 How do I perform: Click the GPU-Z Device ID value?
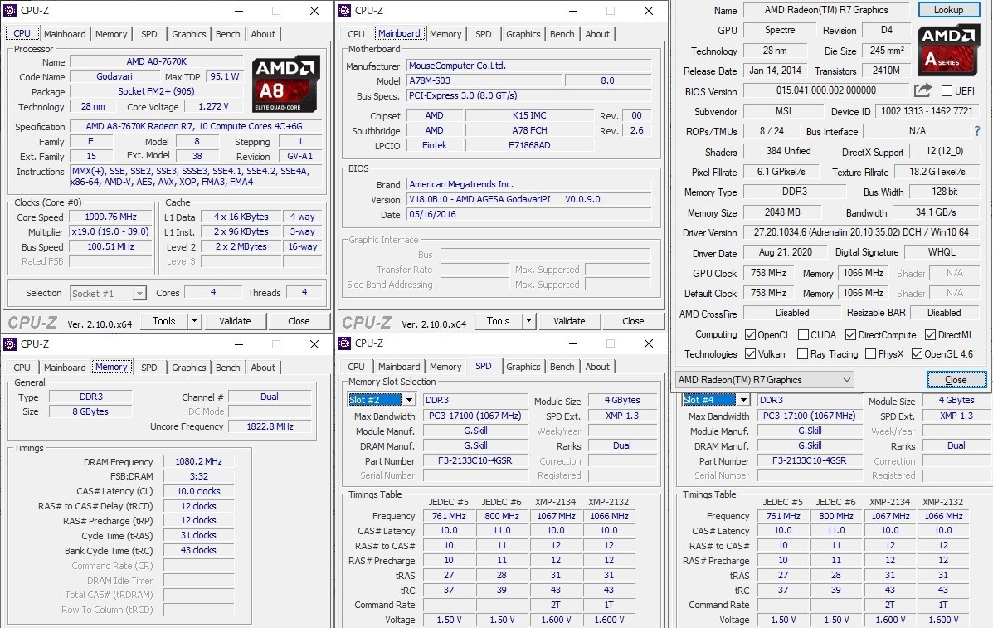927,111
